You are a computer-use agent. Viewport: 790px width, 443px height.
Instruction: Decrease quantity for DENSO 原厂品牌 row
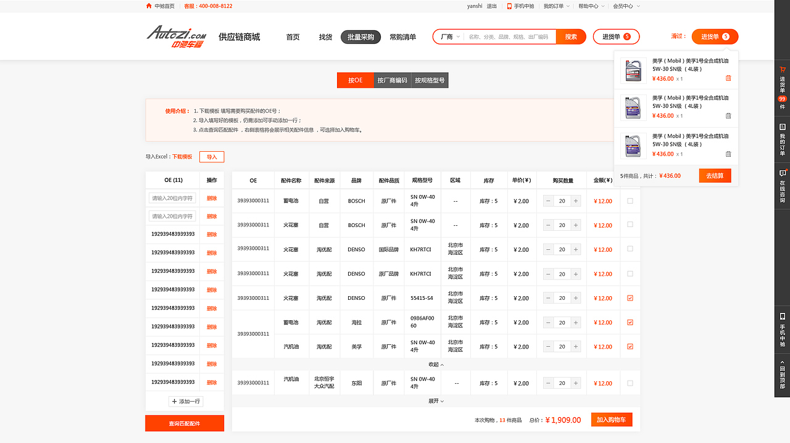click(548, 274)
